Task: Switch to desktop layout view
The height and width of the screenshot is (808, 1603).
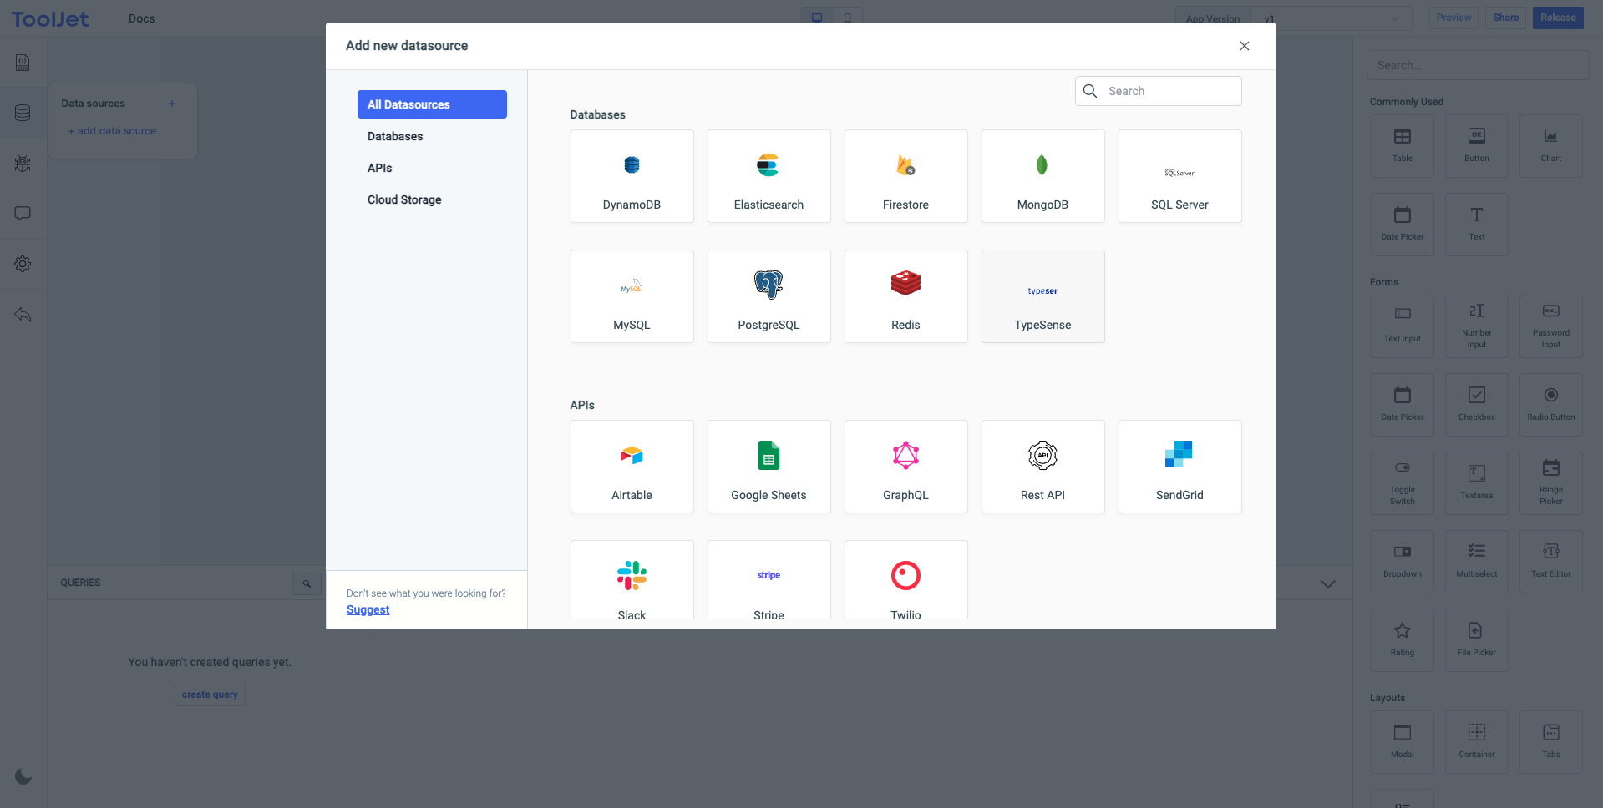Action: (x=816, y=18)
